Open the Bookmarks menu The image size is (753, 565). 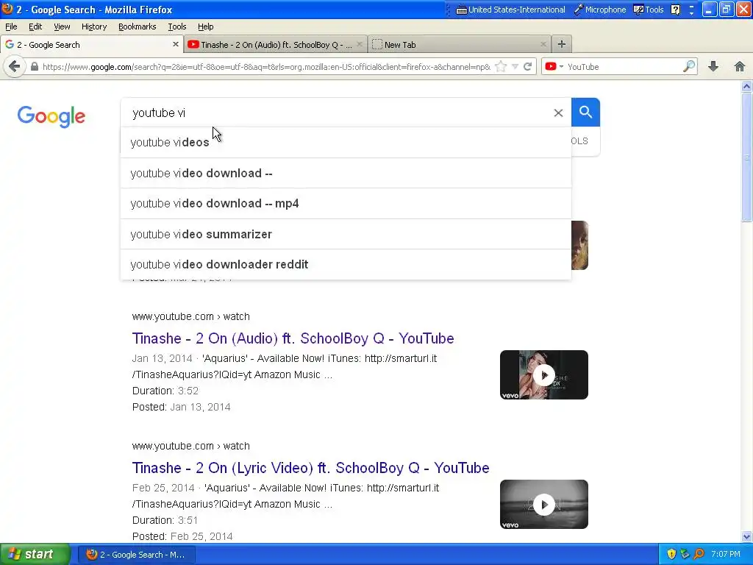(138, 26)
